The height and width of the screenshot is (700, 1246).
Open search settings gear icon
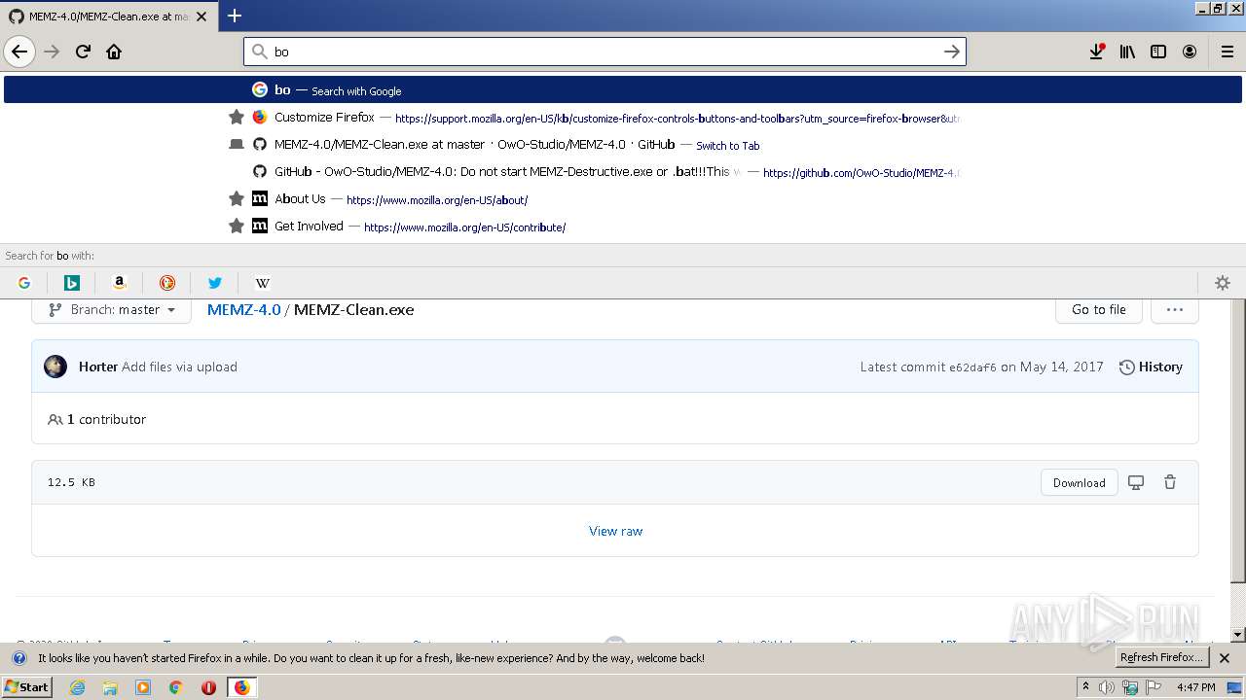pyautogui.click(x=1223, y=283)
